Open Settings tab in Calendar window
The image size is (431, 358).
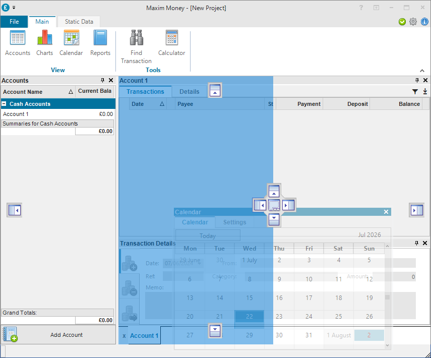click(234, 222)
